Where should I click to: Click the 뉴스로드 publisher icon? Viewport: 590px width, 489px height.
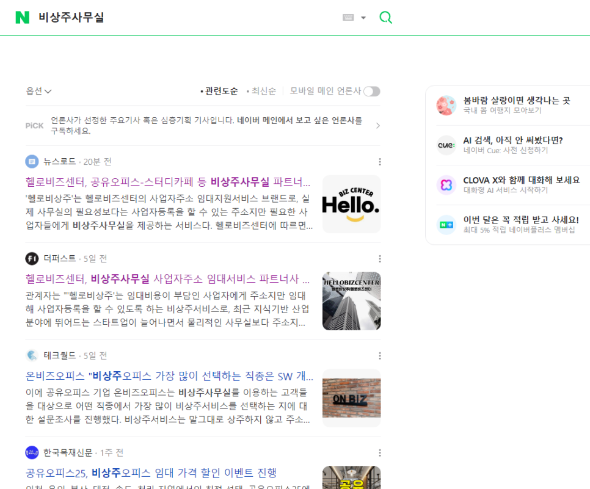pyautogui.click(x=32, y=162)
